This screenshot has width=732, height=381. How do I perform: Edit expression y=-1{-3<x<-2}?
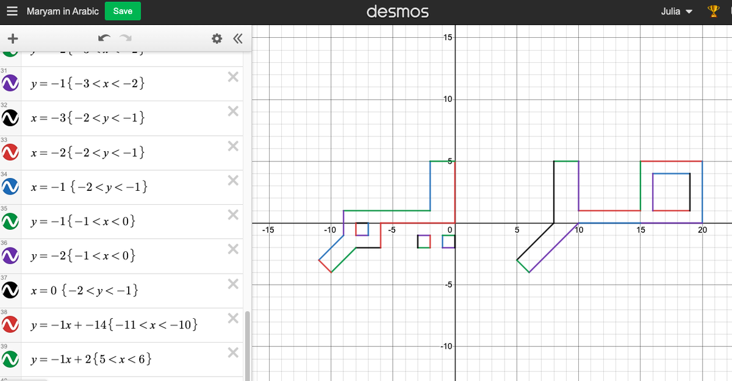[87, 84]
